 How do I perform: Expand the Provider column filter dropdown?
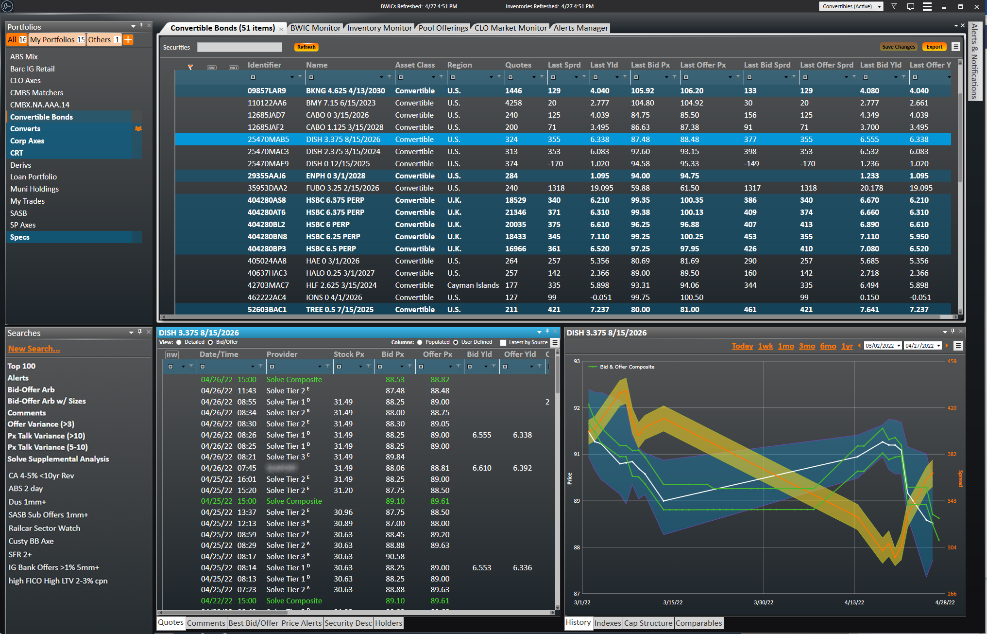tap(320, 367)
